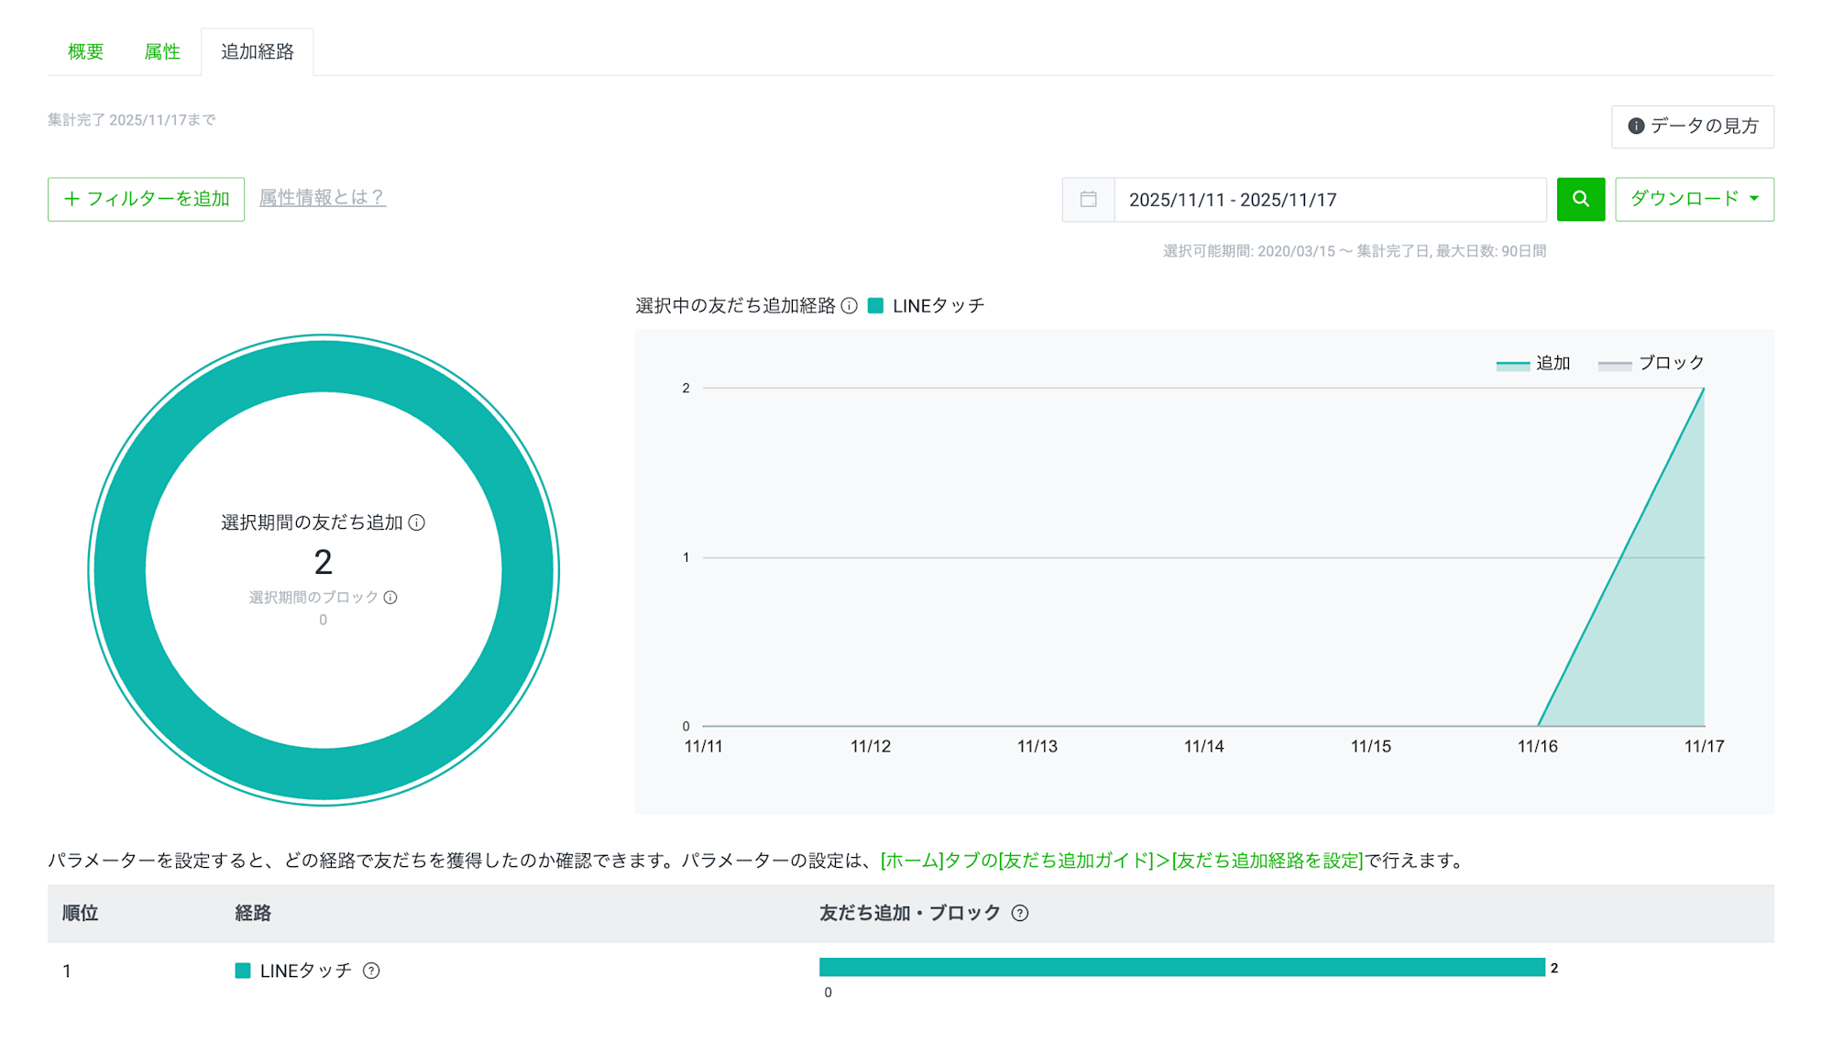Click the plus icon on フィルターを追加

coord(71,199)
